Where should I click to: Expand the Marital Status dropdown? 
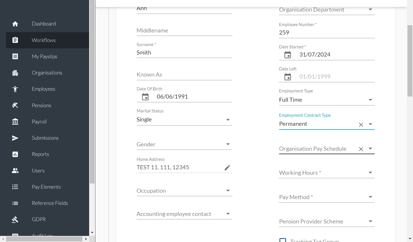[228, 120]
